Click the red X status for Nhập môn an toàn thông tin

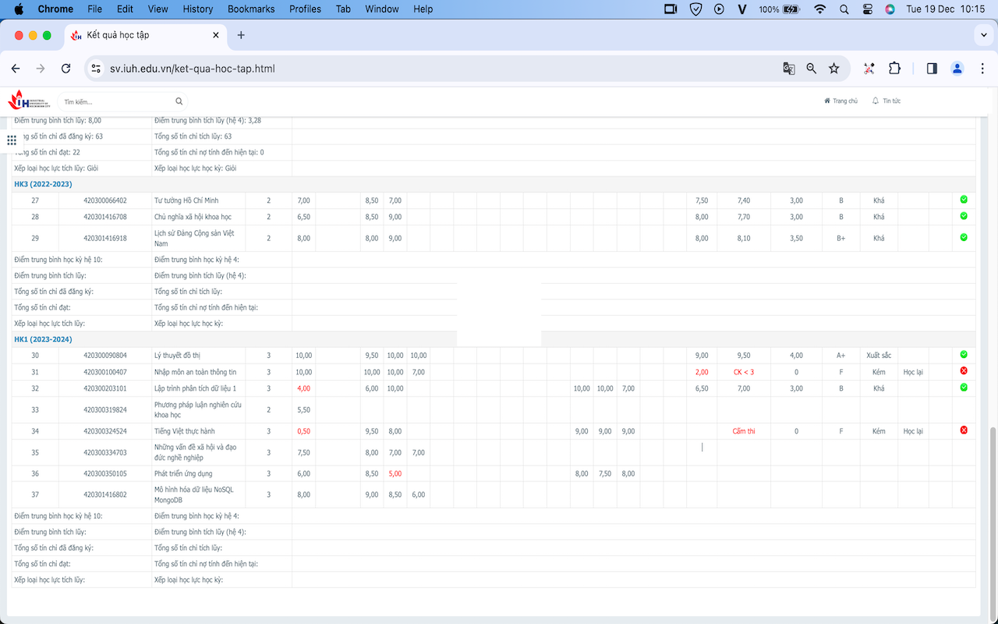coord(964,371)
